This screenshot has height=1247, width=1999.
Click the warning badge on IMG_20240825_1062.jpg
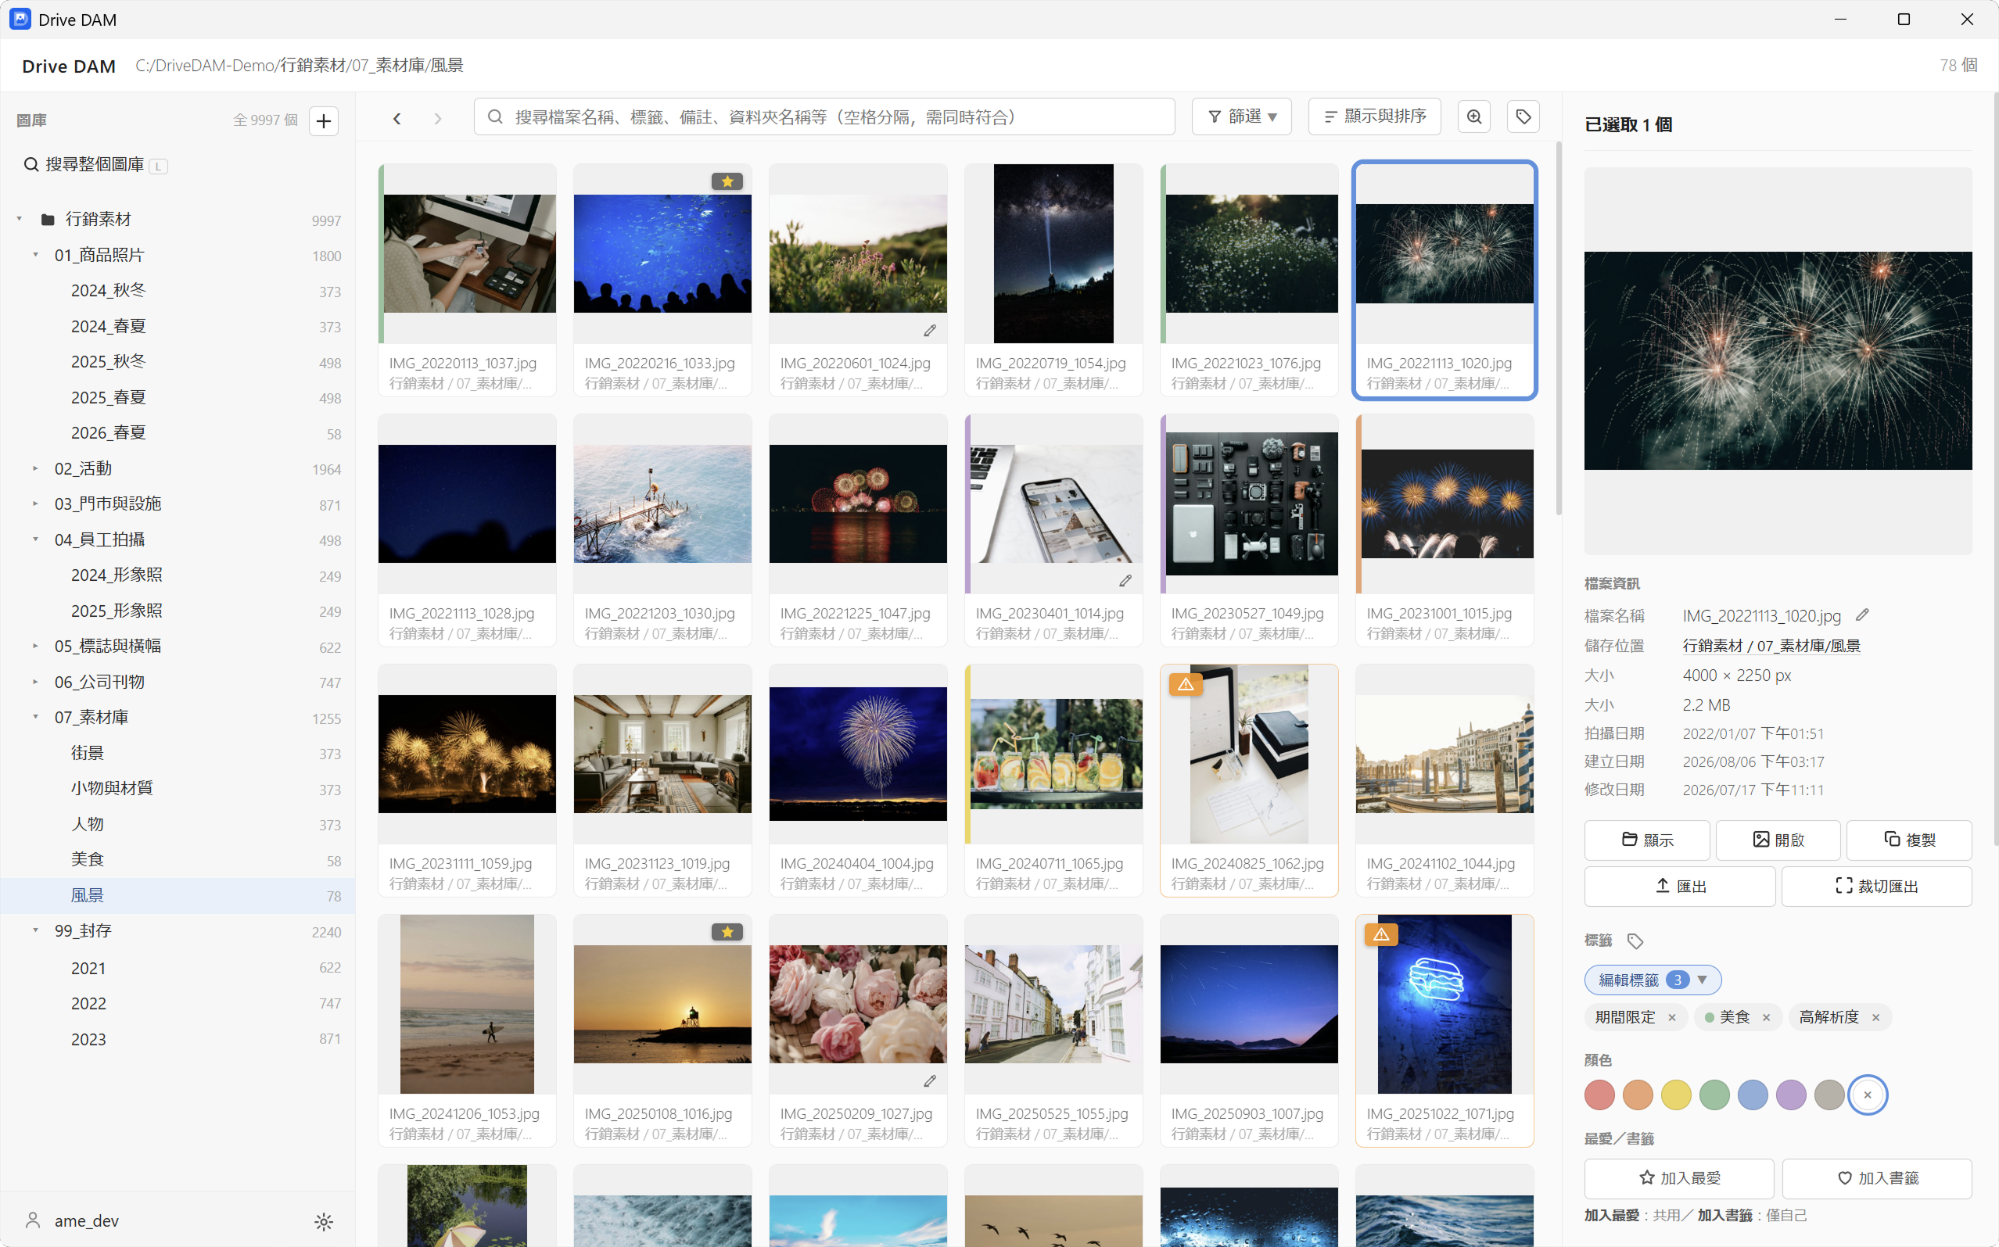tap(1186, 684)
